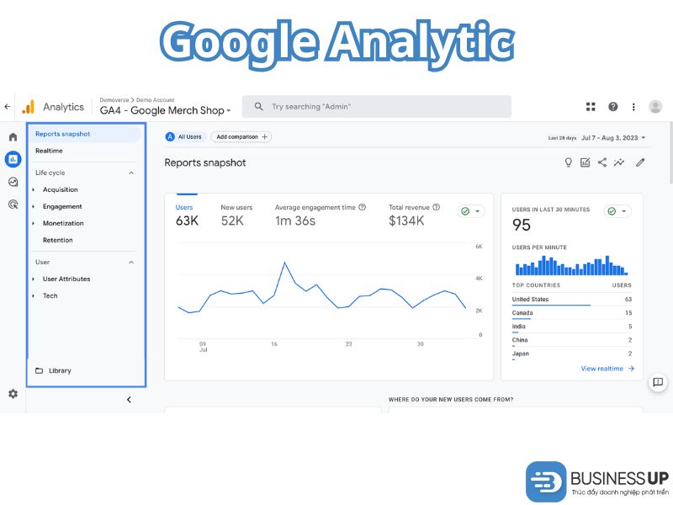Click the United States country row

point(572,300)
